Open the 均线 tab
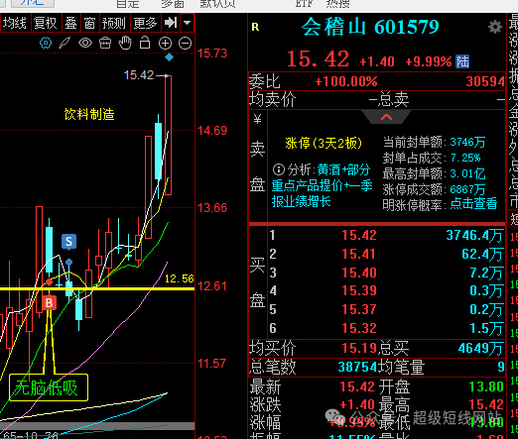The image size is (518, 439). (x=15, y=23)
